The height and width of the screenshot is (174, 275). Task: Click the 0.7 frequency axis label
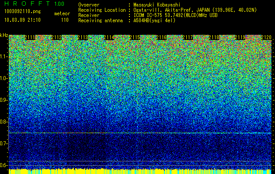[3, 144]
